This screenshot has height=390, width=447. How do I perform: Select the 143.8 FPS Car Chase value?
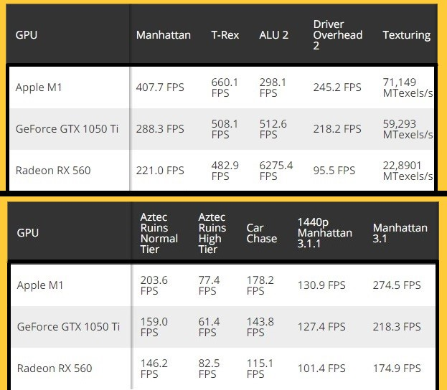point(260,327)
